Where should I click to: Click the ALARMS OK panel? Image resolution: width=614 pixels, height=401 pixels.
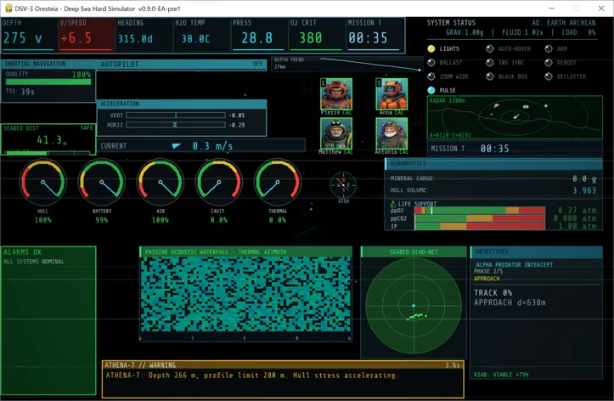(48, 320)
